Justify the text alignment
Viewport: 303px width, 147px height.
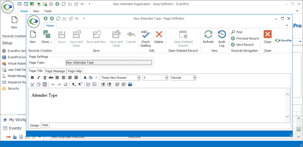click(x=76, y=78)
